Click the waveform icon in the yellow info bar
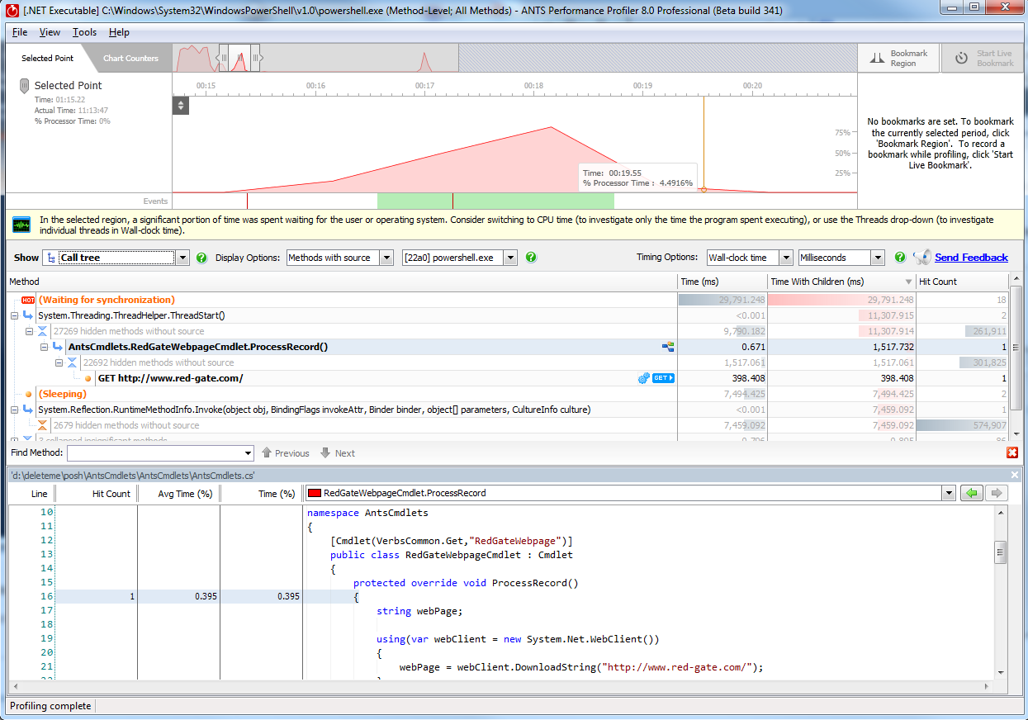 click(21, 225)
